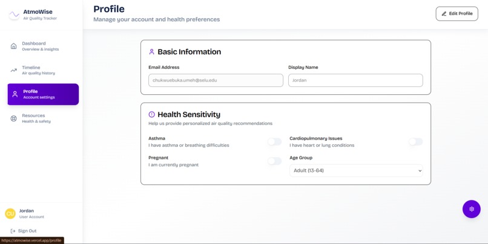Screen dimensions: 488x244
Task: Click the Edit Profile button
Action: [x=457, y=14]
